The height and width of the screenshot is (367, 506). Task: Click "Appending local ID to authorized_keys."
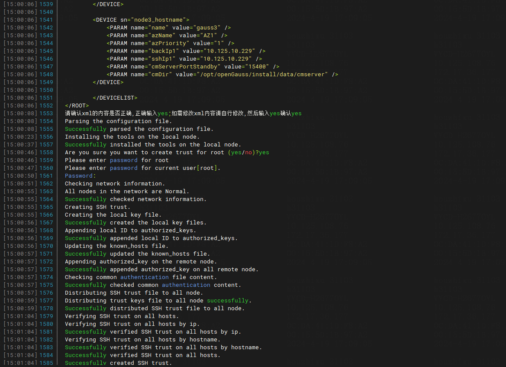[130, 230]
